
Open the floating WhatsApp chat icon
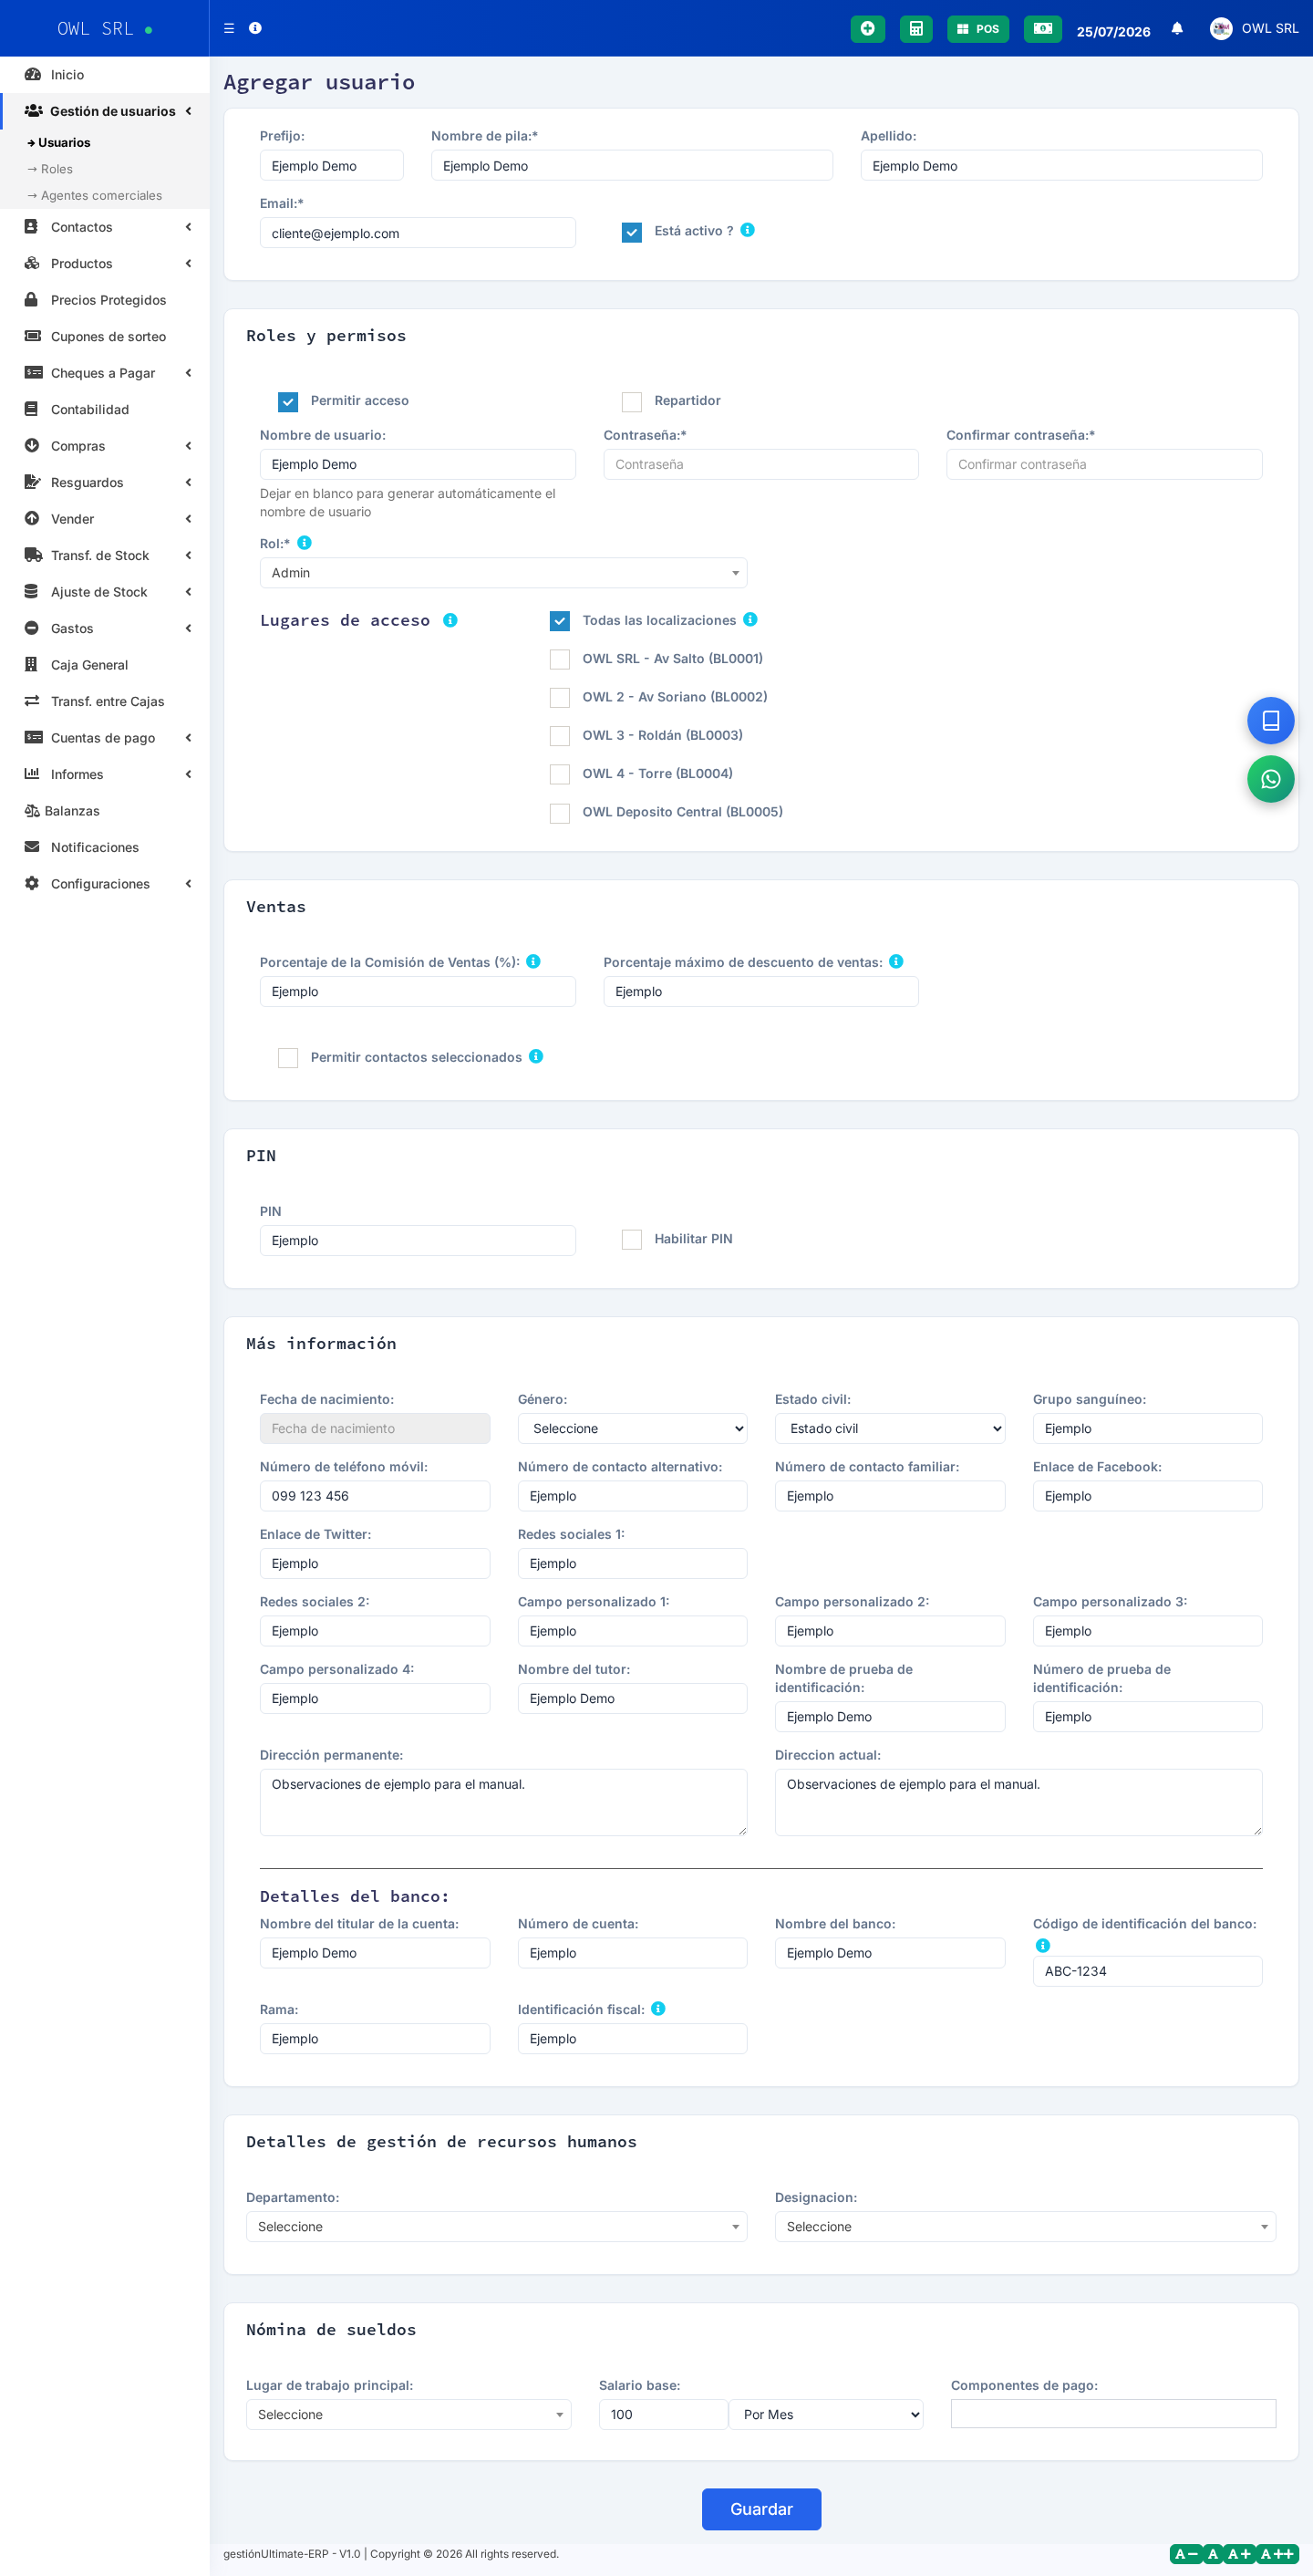[x=1270, y=779]
